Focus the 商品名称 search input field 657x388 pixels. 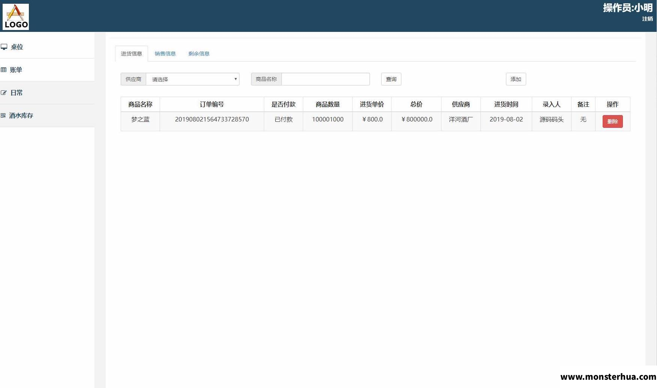pos(326,79)
